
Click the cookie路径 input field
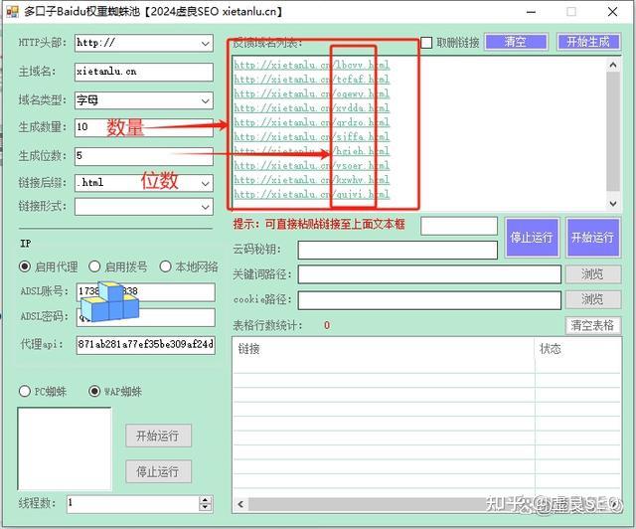pyautogui.click(x=429, y=300)
